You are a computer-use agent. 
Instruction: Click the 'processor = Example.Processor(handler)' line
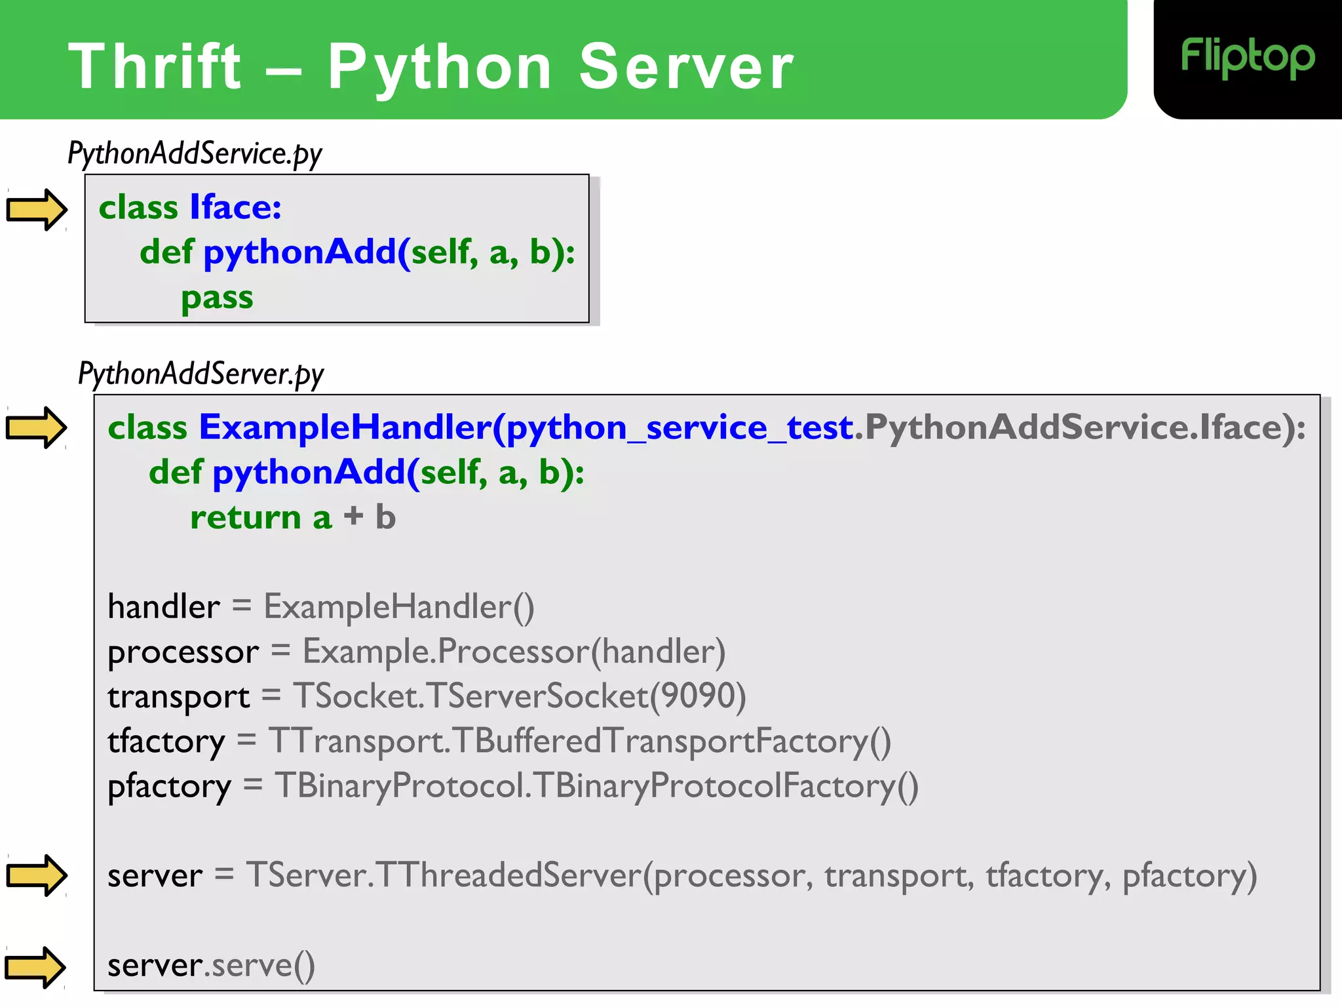(416, 652)
